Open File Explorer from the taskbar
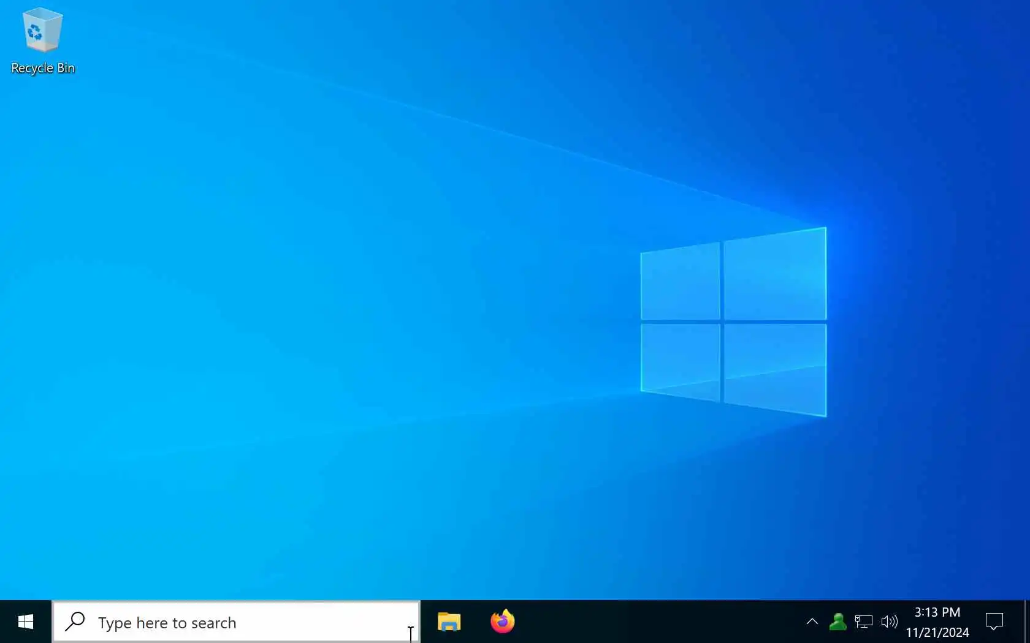The height and width of the screenshot is (643, 1030). [x=449, y=622]
